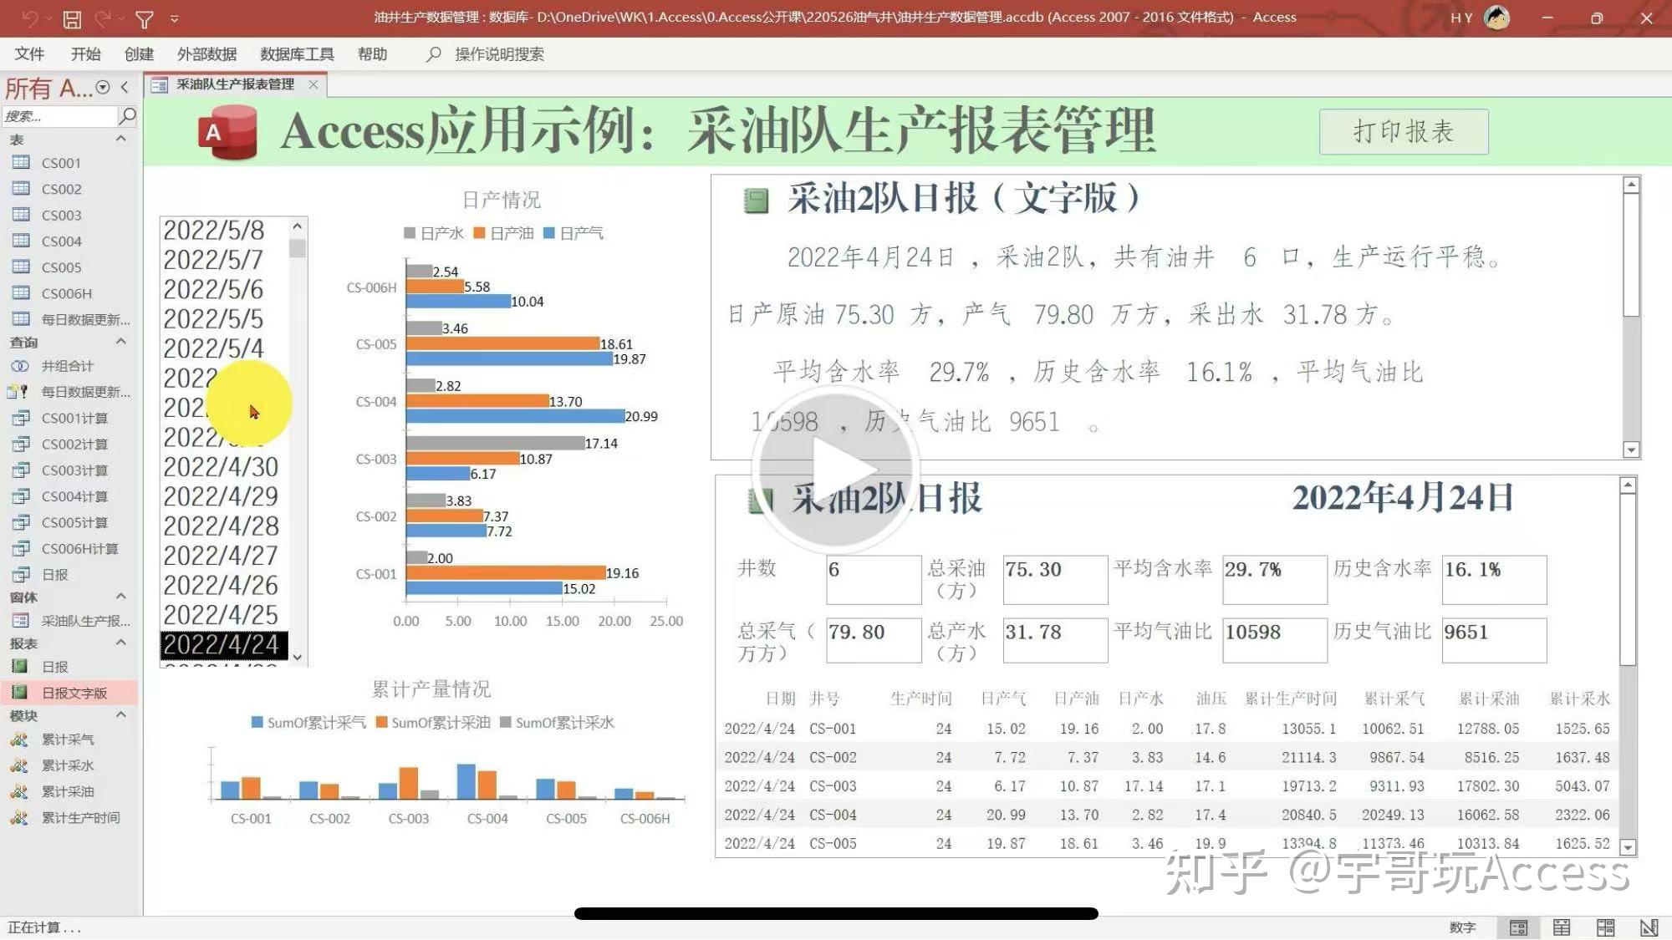The image size is (1672, 940).
Task: Collapse the 查询 group
Action: click(120, 342)
